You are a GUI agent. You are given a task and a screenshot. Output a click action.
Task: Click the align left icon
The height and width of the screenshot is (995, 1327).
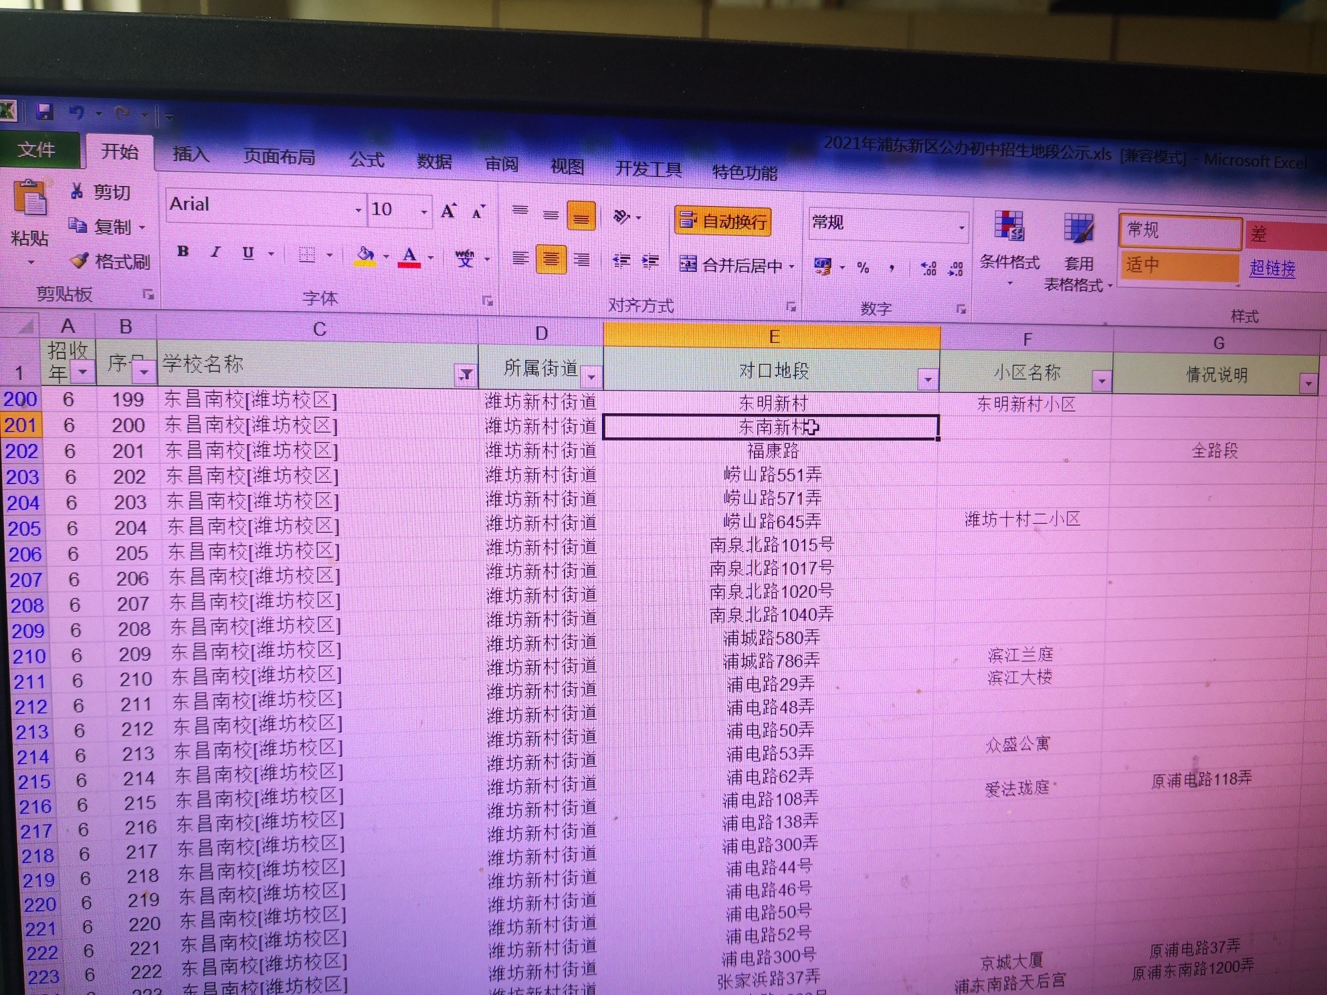point(520,258)
